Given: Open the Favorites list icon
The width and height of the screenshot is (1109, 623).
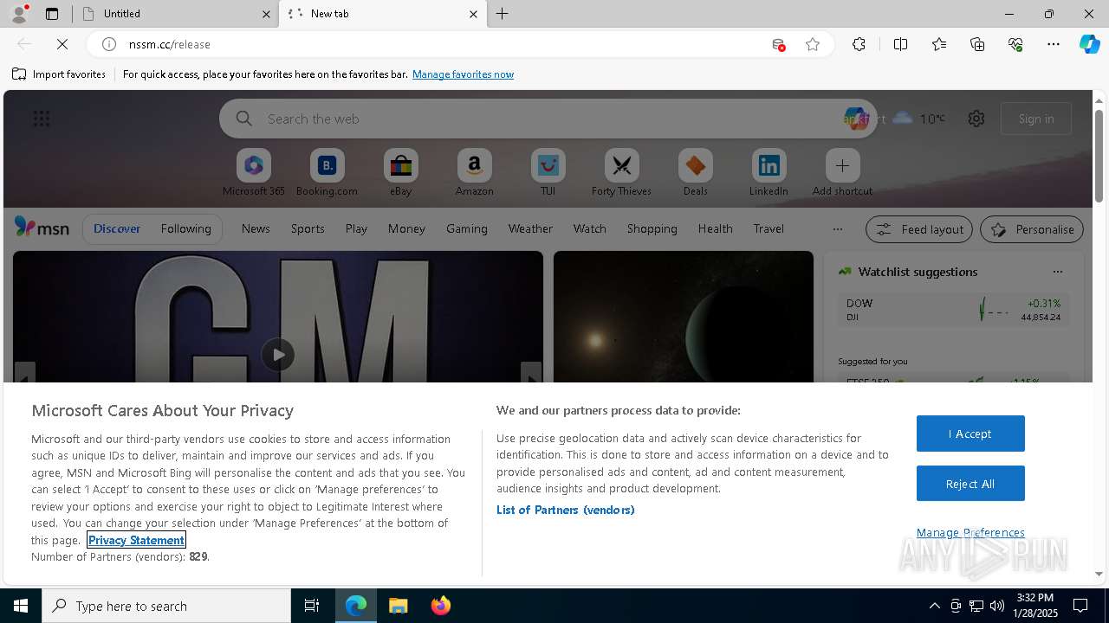Looking at the screenshot, I should 939,44.
